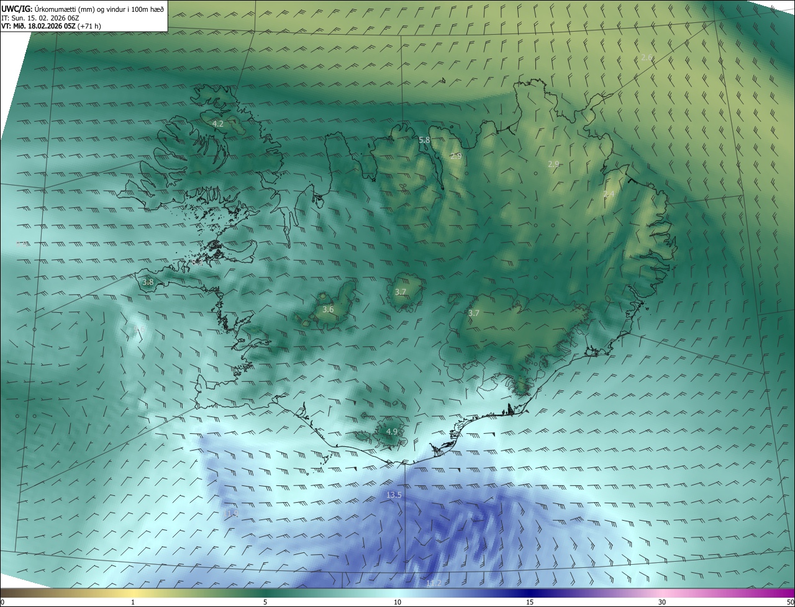Click the 3.6 value label on the glacier
This screenshot has width=795, height=607.
pos(328,309)
